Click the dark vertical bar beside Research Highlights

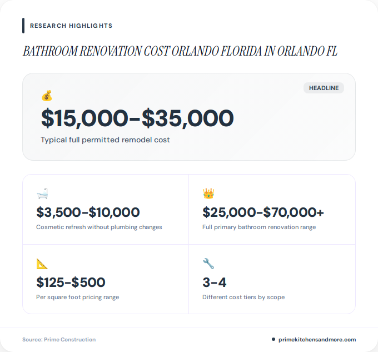(23, 26)
